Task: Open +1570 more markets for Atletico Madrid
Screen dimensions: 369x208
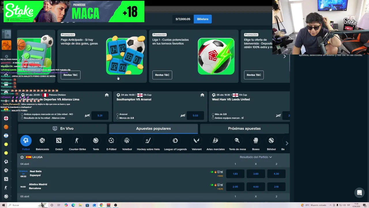Action: (220, 189)
